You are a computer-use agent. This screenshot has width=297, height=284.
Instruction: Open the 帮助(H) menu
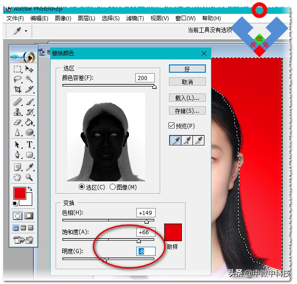pos(211,18)
